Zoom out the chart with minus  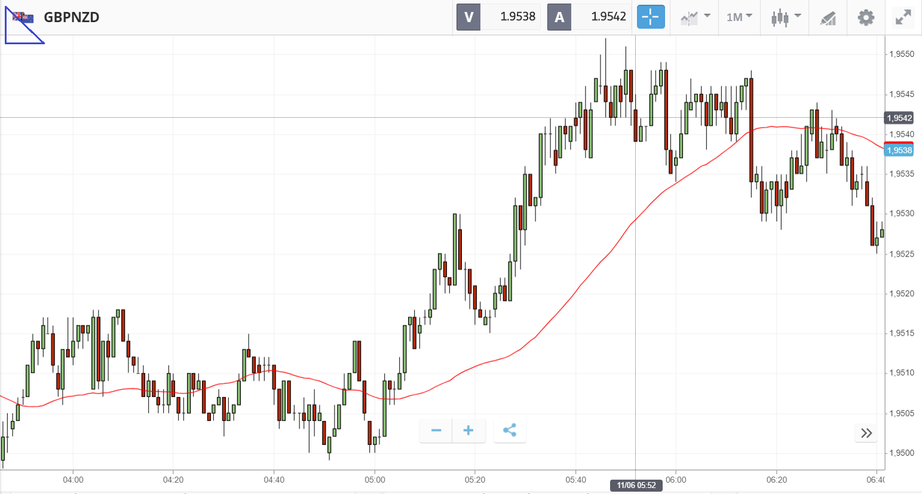click(x=436, y=431)
